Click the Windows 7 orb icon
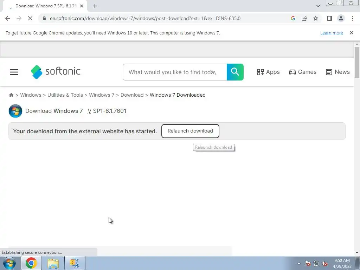360x270 pixels. point(15,111)
